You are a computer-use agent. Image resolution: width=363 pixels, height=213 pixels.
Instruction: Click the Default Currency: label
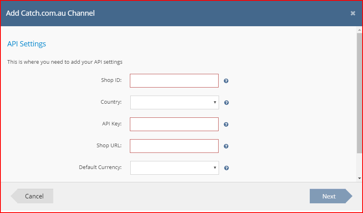(100, 167)
